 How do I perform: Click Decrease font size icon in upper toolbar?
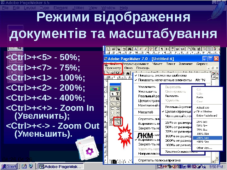146,49
